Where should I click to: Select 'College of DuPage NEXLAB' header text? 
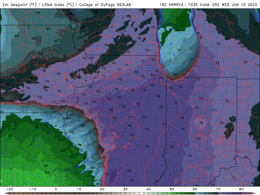[x=105, y=5]
